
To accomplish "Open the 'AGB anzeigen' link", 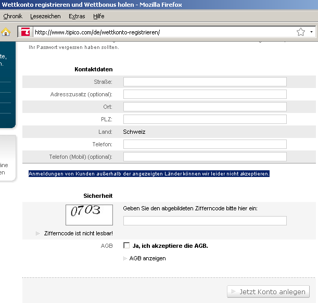I will 147,258.
